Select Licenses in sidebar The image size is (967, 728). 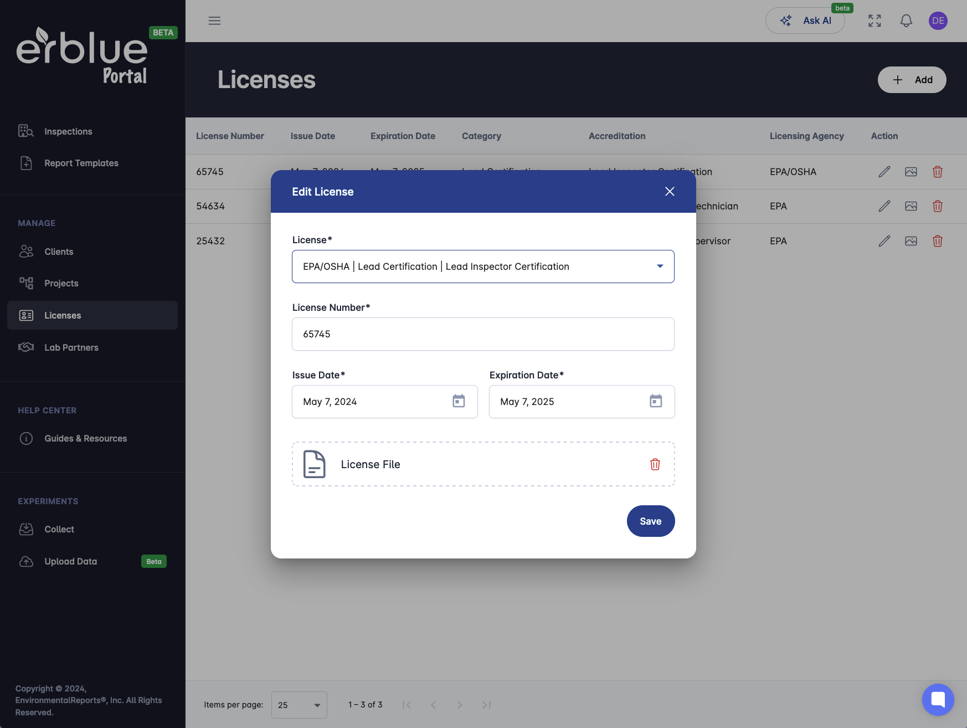[x=92, y=315]
